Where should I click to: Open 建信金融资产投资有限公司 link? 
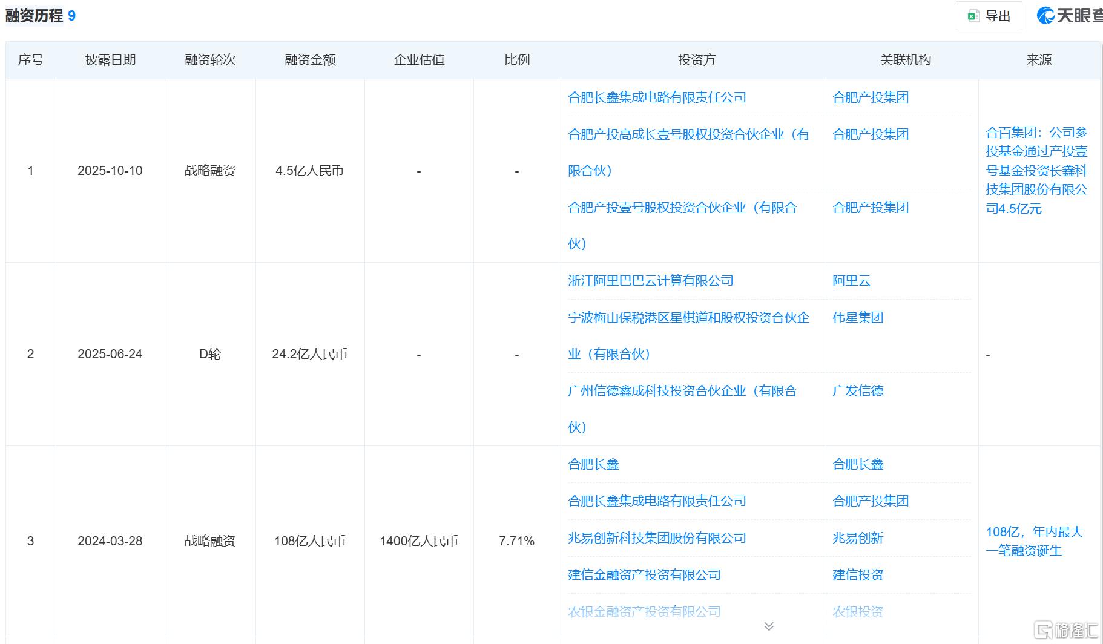click(644, 575)
